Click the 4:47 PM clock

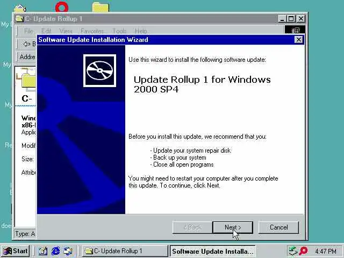pyautogui.click(x=326, y=251)
